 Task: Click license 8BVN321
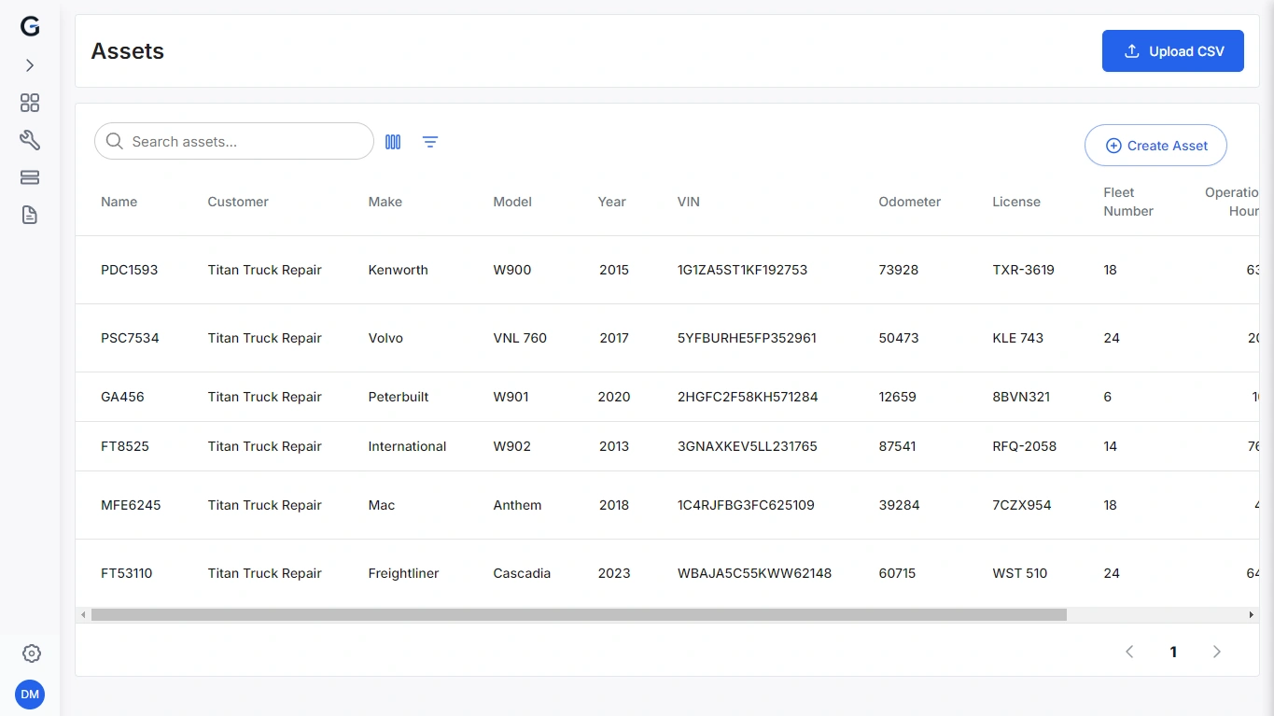pos(1021,397)
